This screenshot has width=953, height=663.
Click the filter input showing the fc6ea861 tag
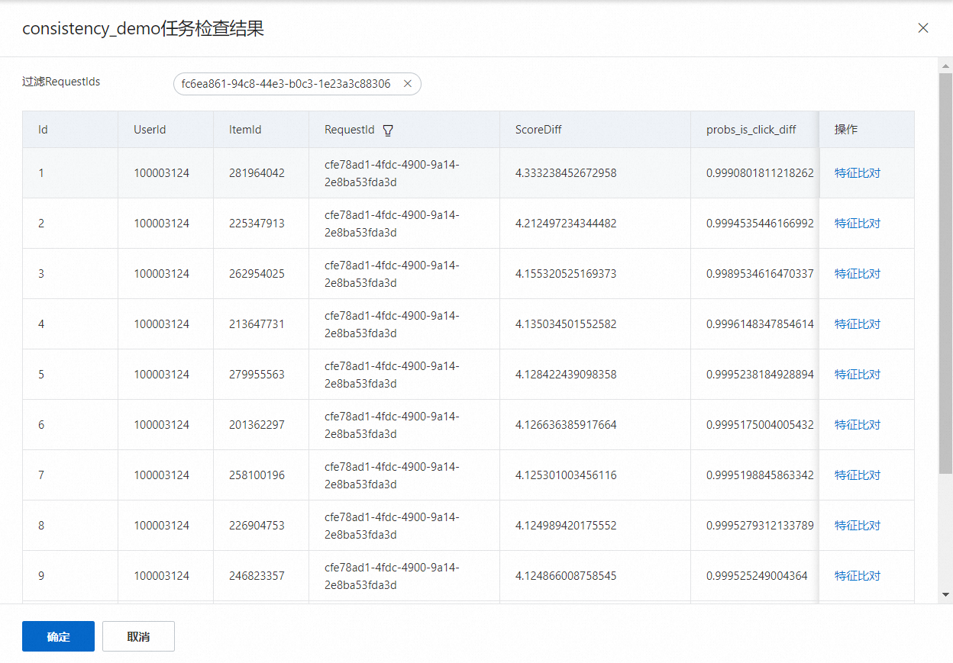[x=297, y=84]
